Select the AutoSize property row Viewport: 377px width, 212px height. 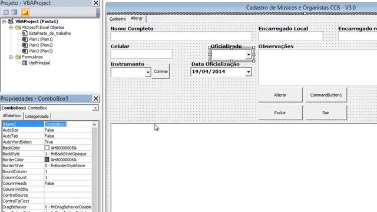[x=47, y=130]
